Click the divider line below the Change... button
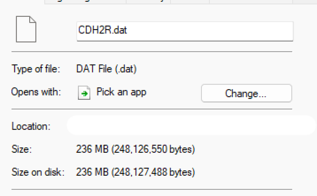317x196 pixels. click(152, 109)
